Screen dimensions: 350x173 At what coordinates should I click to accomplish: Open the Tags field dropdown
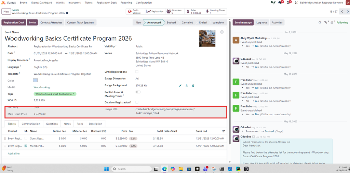66,94
